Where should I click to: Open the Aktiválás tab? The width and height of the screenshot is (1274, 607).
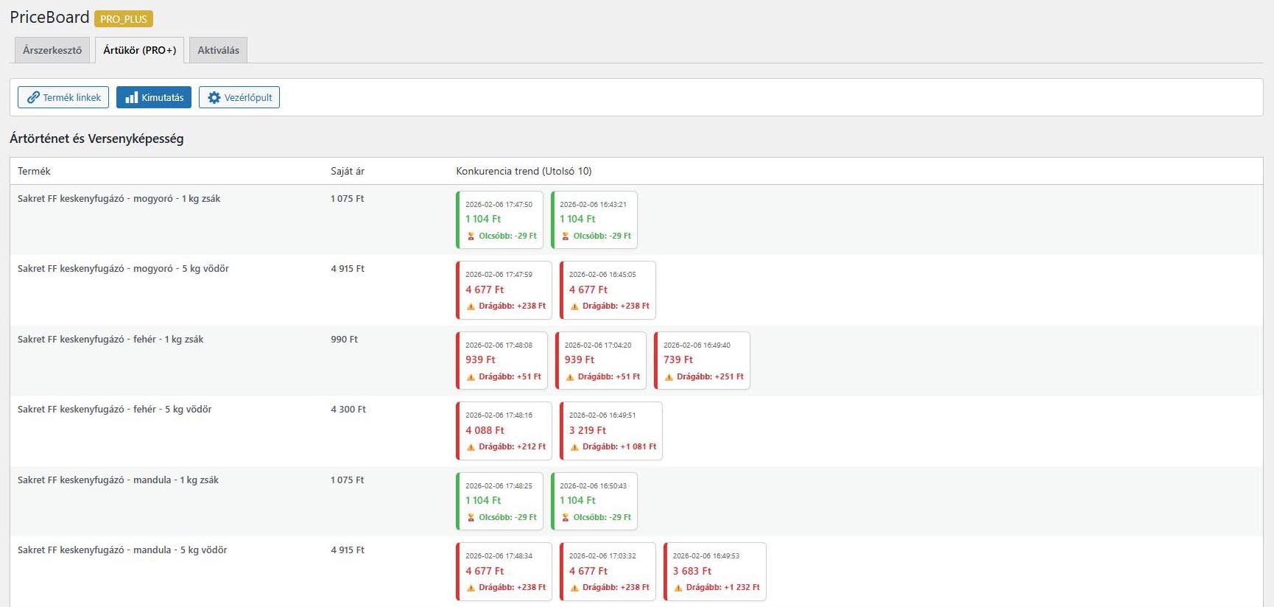[x=218, y=50]
